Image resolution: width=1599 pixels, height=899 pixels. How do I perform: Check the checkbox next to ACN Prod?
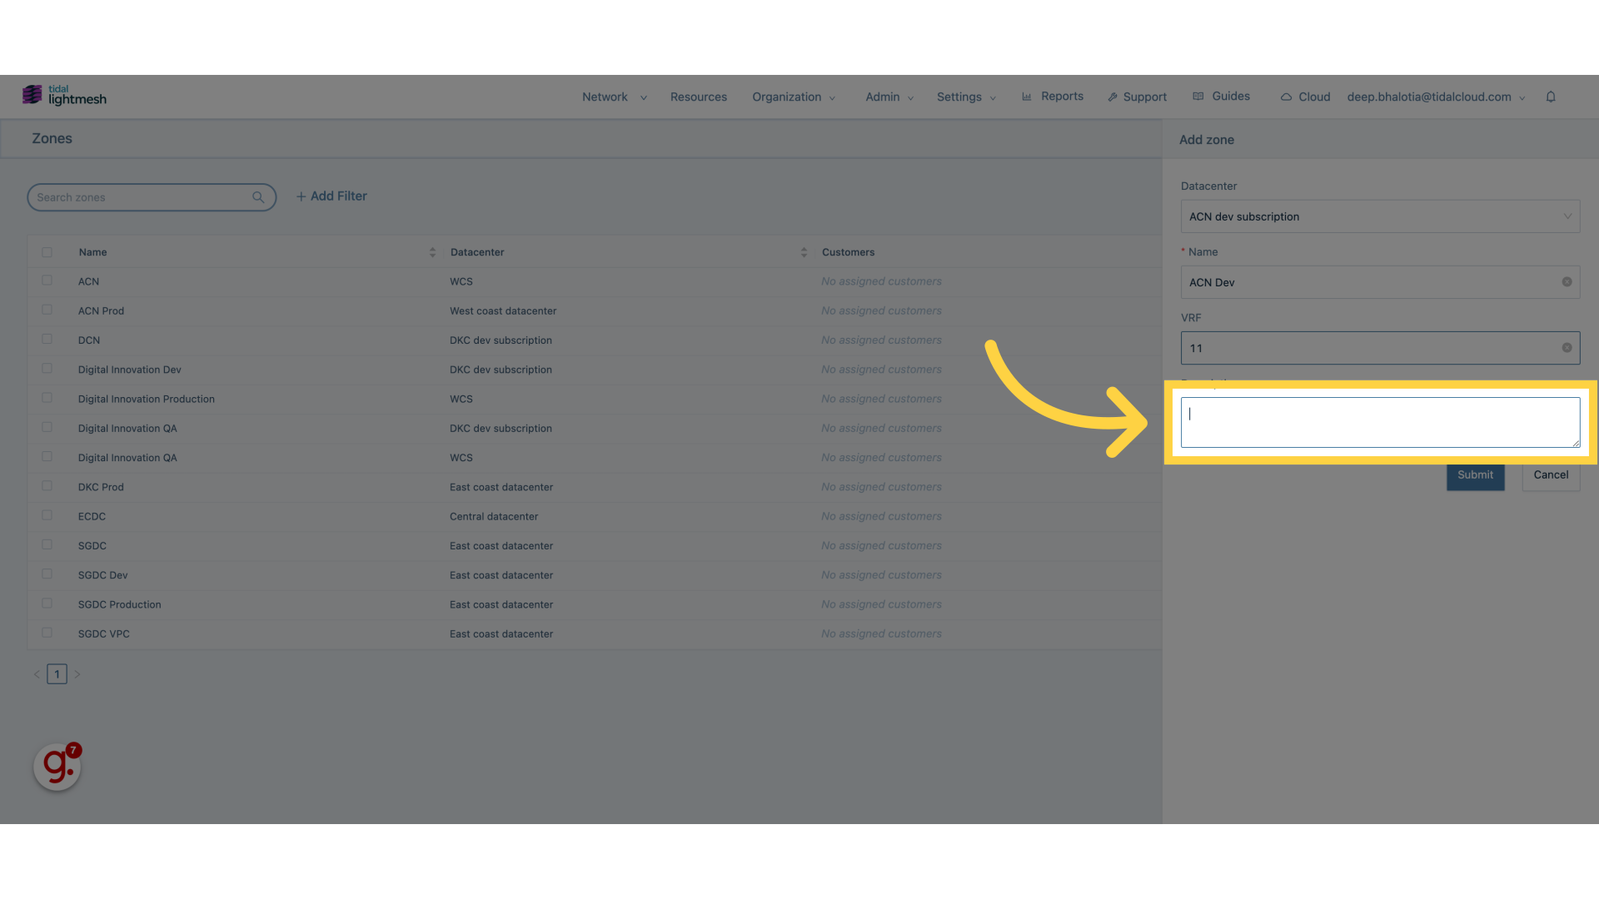[47, 310]
